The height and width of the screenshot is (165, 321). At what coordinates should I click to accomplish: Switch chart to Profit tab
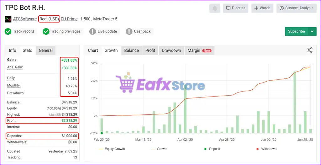pyautogui.click(x=150, y=50)
